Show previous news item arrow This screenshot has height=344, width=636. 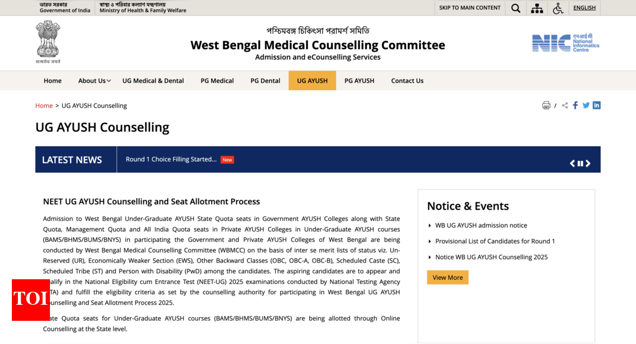[572, 163]
